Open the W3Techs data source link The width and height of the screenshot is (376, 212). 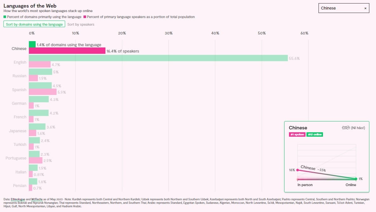point(37,199)
